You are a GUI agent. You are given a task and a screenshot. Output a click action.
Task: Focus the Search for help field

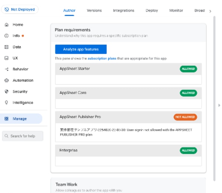coord(23,136)
